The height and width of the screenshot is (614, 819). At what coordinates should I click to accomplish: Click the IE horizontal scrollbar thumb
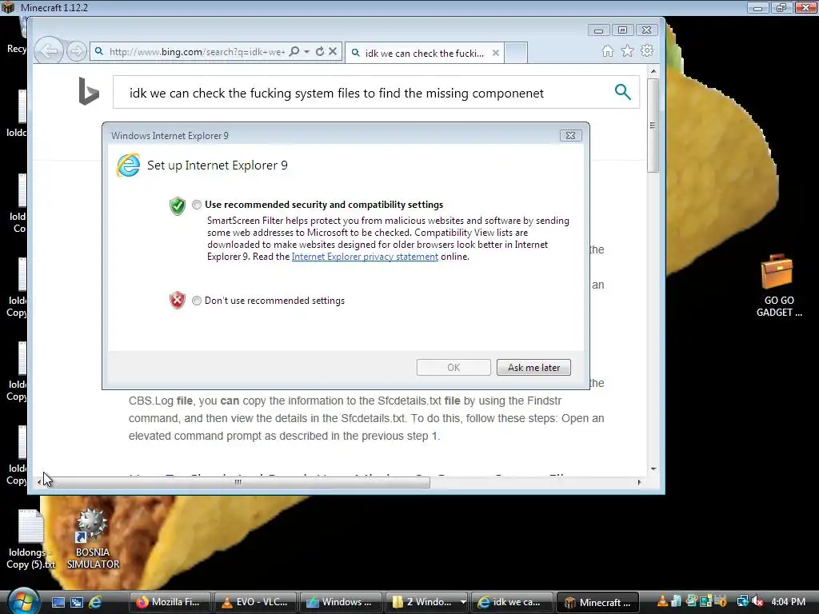coord(238,482)
